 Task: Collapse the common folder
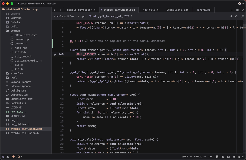[26, 31]
